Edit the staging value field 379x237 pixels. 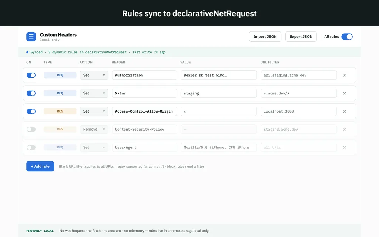(x=218, y=93)
